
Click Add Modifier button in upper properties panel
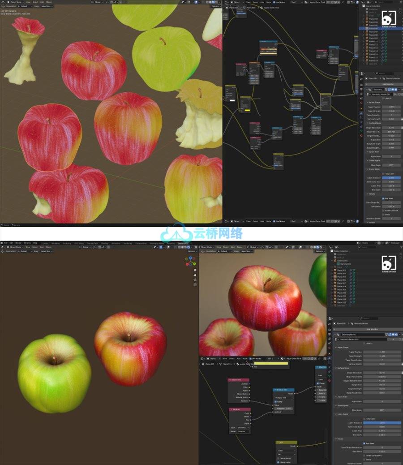pos(384,84)
